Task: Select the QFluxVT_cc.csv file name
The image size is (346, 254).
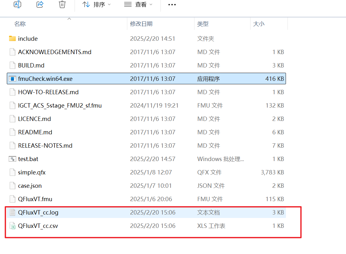Action: pos(38,226)
